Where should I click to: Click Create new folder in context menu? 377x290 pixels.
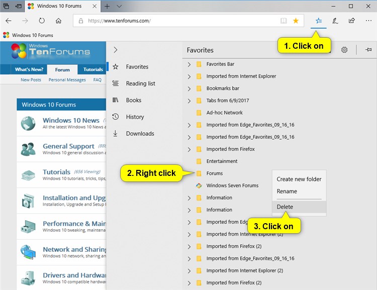pyautogui.click(x=299, y=179)
